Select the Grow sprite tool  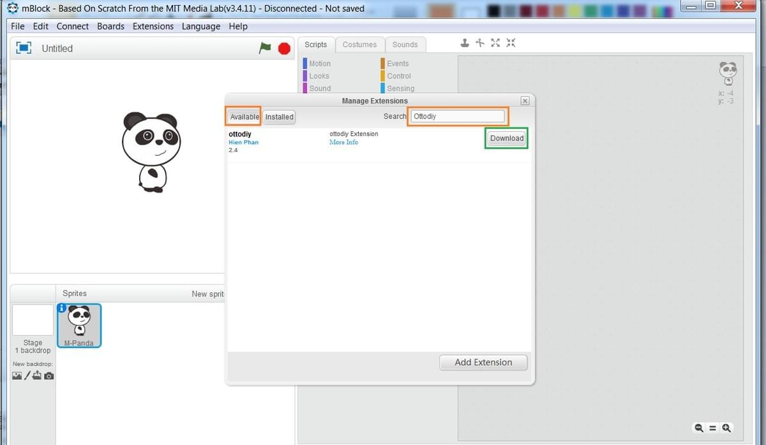[495, 43]
